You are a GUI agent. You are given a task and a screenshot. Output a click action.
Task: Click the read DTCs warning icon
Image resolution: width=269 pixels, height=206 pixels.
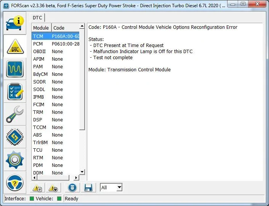[x=37, y=188]
